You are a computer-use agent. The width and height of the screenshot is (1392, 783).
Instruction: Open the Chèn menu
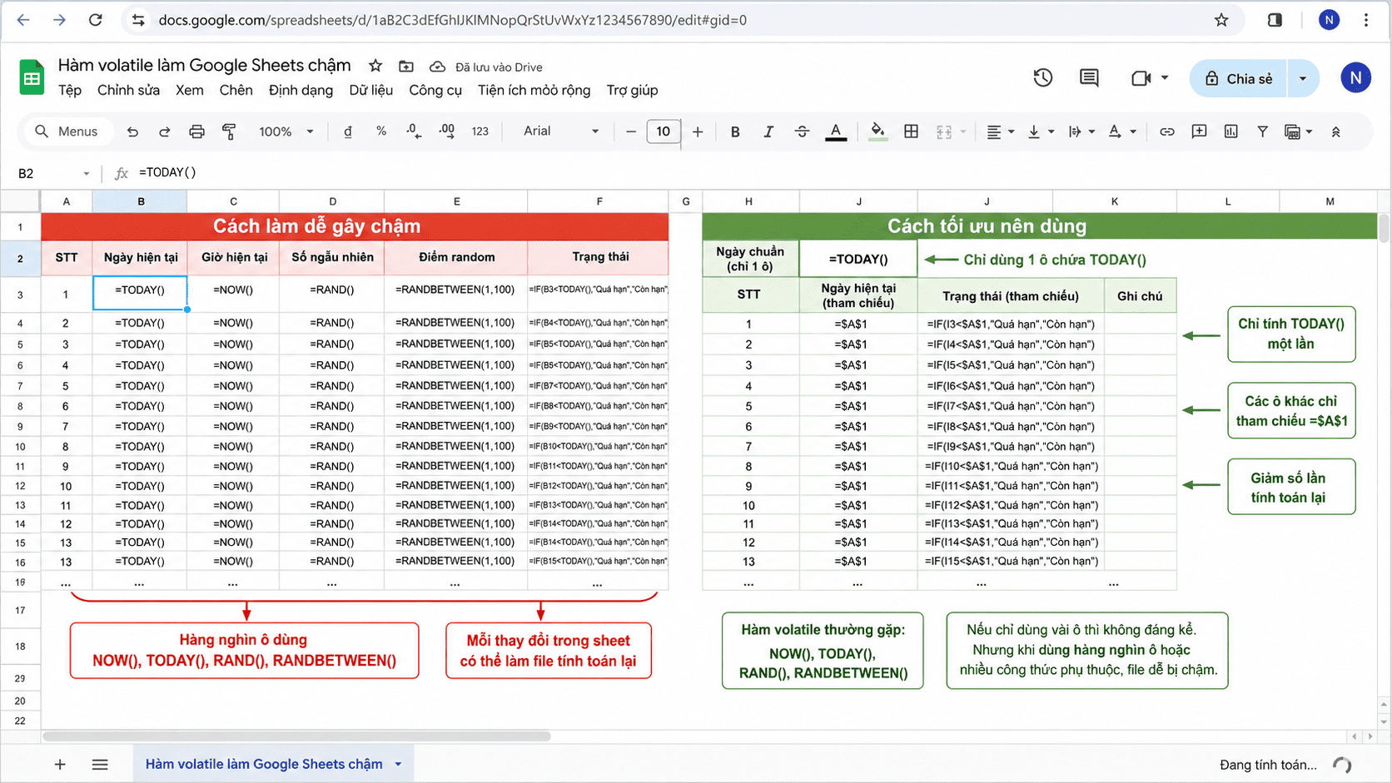pos(236,90)
